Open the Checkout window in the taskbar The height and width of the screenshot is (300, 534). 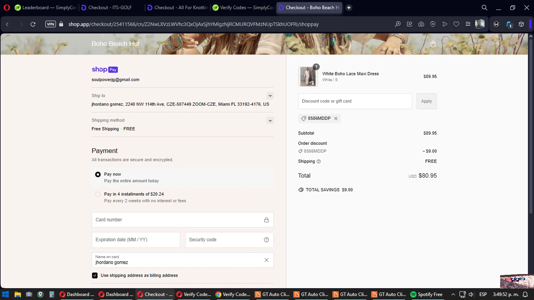click(155, 294)
